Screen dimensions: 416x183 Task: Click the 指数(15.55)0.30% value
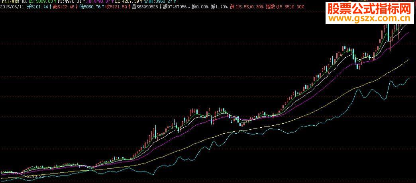[285, 7]
